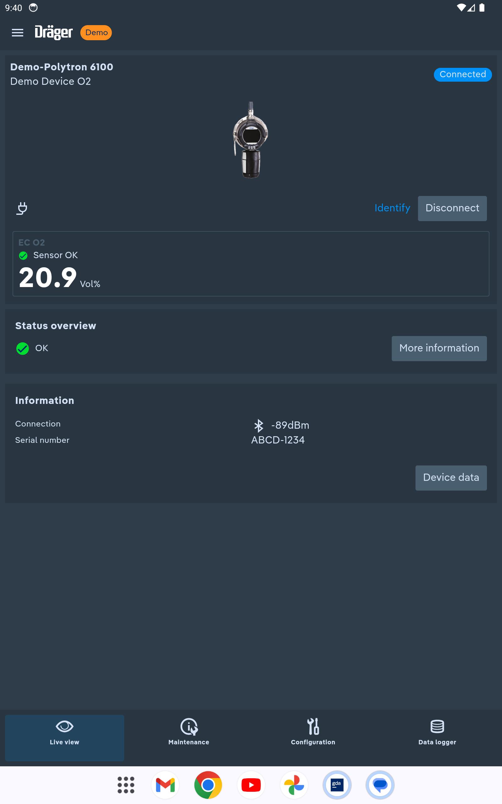Tap the Status overview OK checkmark
The width and height of the screenshot is (502, 804).
click(23, 349)
